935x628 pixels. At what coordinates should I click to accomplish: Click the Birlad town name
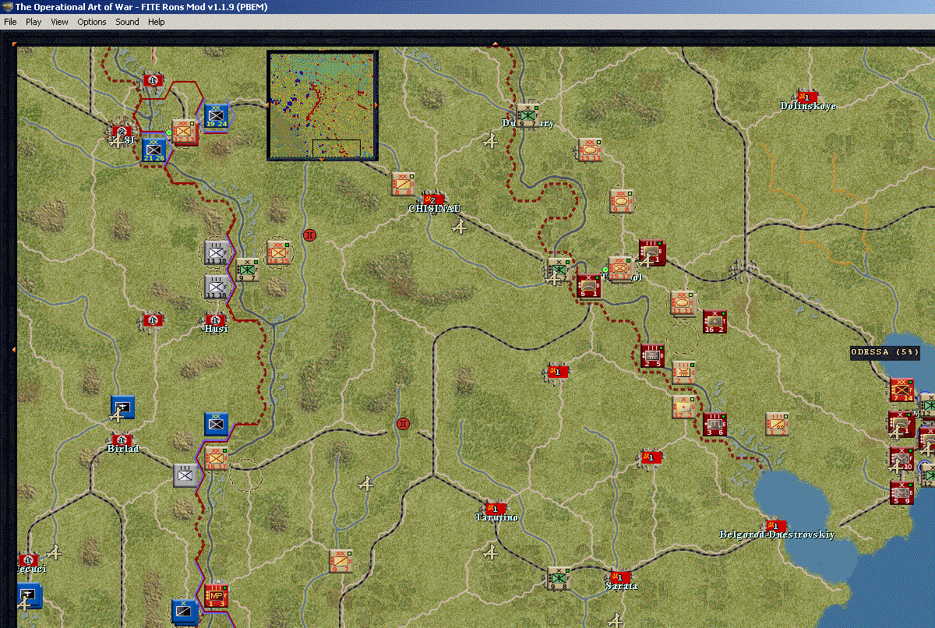click(x=122, y=449)
